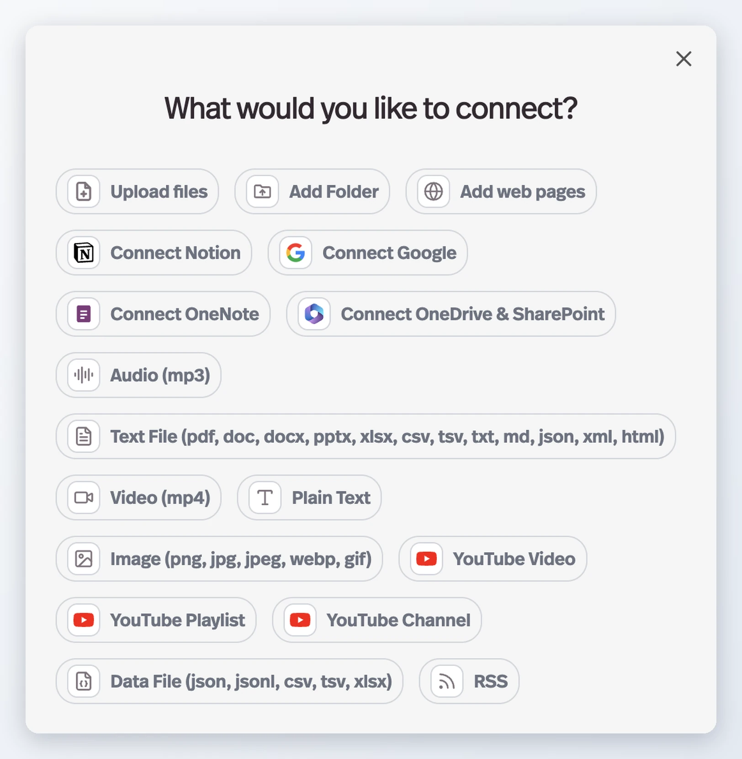Open the Connect OneNote option

point(163,314)
